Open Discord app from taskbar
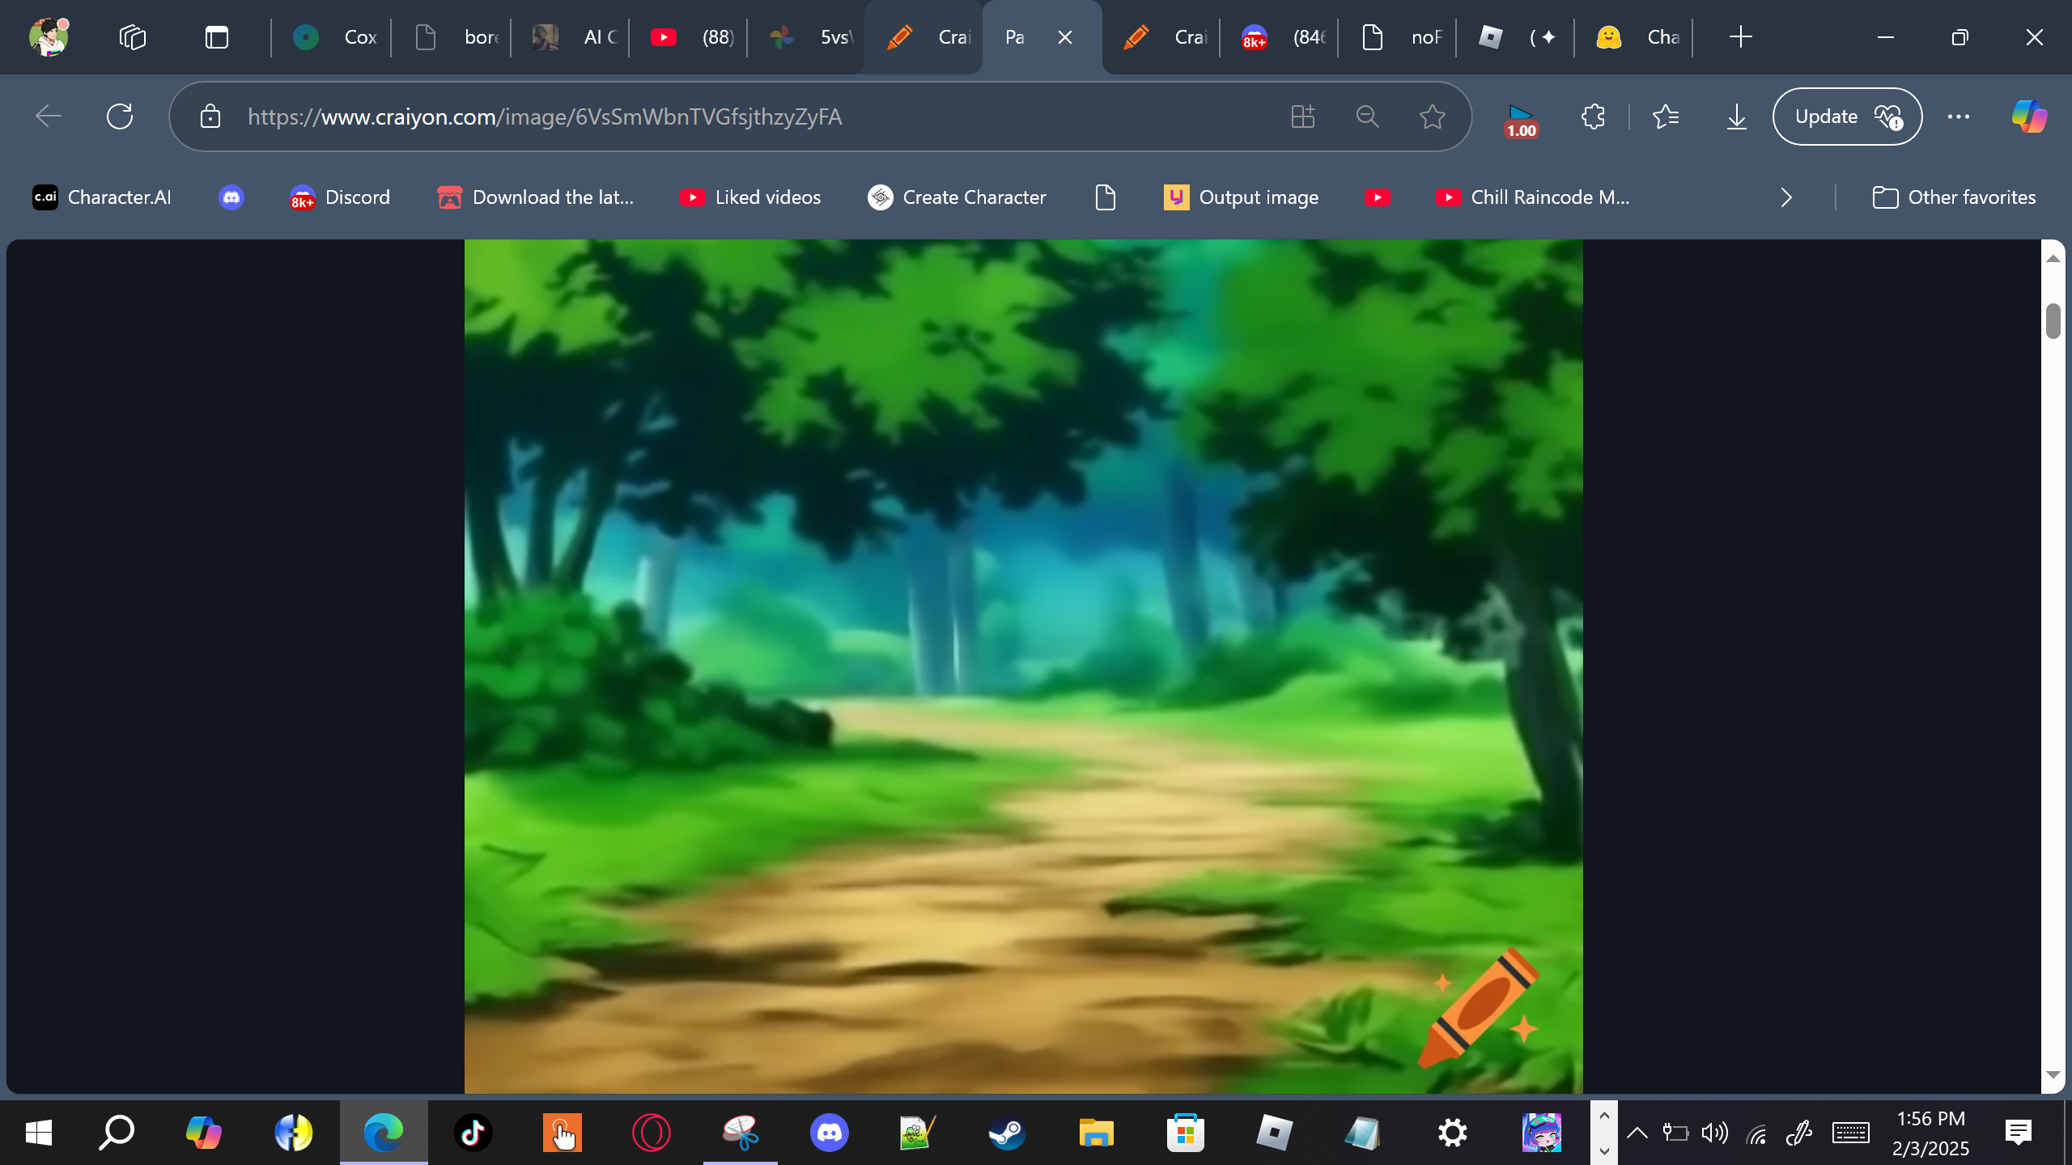The height and width of the screenshot is (1165, 2072). coord(829,1133)
